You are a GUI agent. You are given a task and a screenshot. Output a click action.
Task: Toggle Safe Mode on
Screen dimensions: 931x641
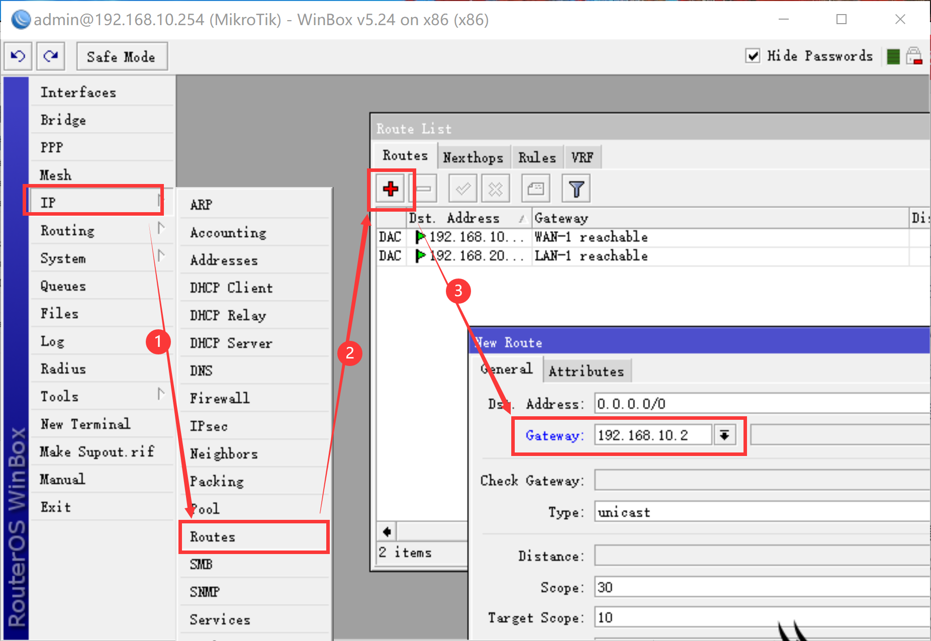pos(122,56)
